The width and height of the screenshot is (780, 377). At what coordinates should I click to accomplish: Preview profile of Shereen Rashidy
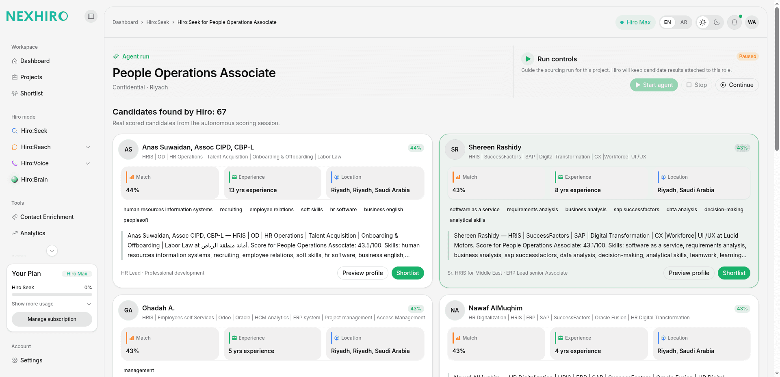pos(689,273)
